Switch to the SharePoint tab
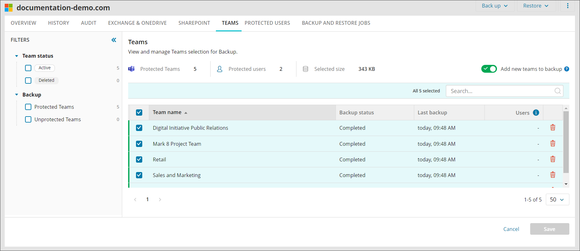Viewport: 580px width, 251px height. pyautogui.click(x=194, y=23)
